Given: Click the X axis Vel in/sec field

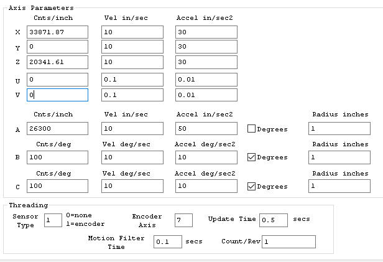Looking at the screenshot, I should click(x=132, y=32).
